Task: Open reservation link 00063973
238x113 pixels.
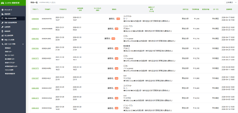Action: (35, 59)
